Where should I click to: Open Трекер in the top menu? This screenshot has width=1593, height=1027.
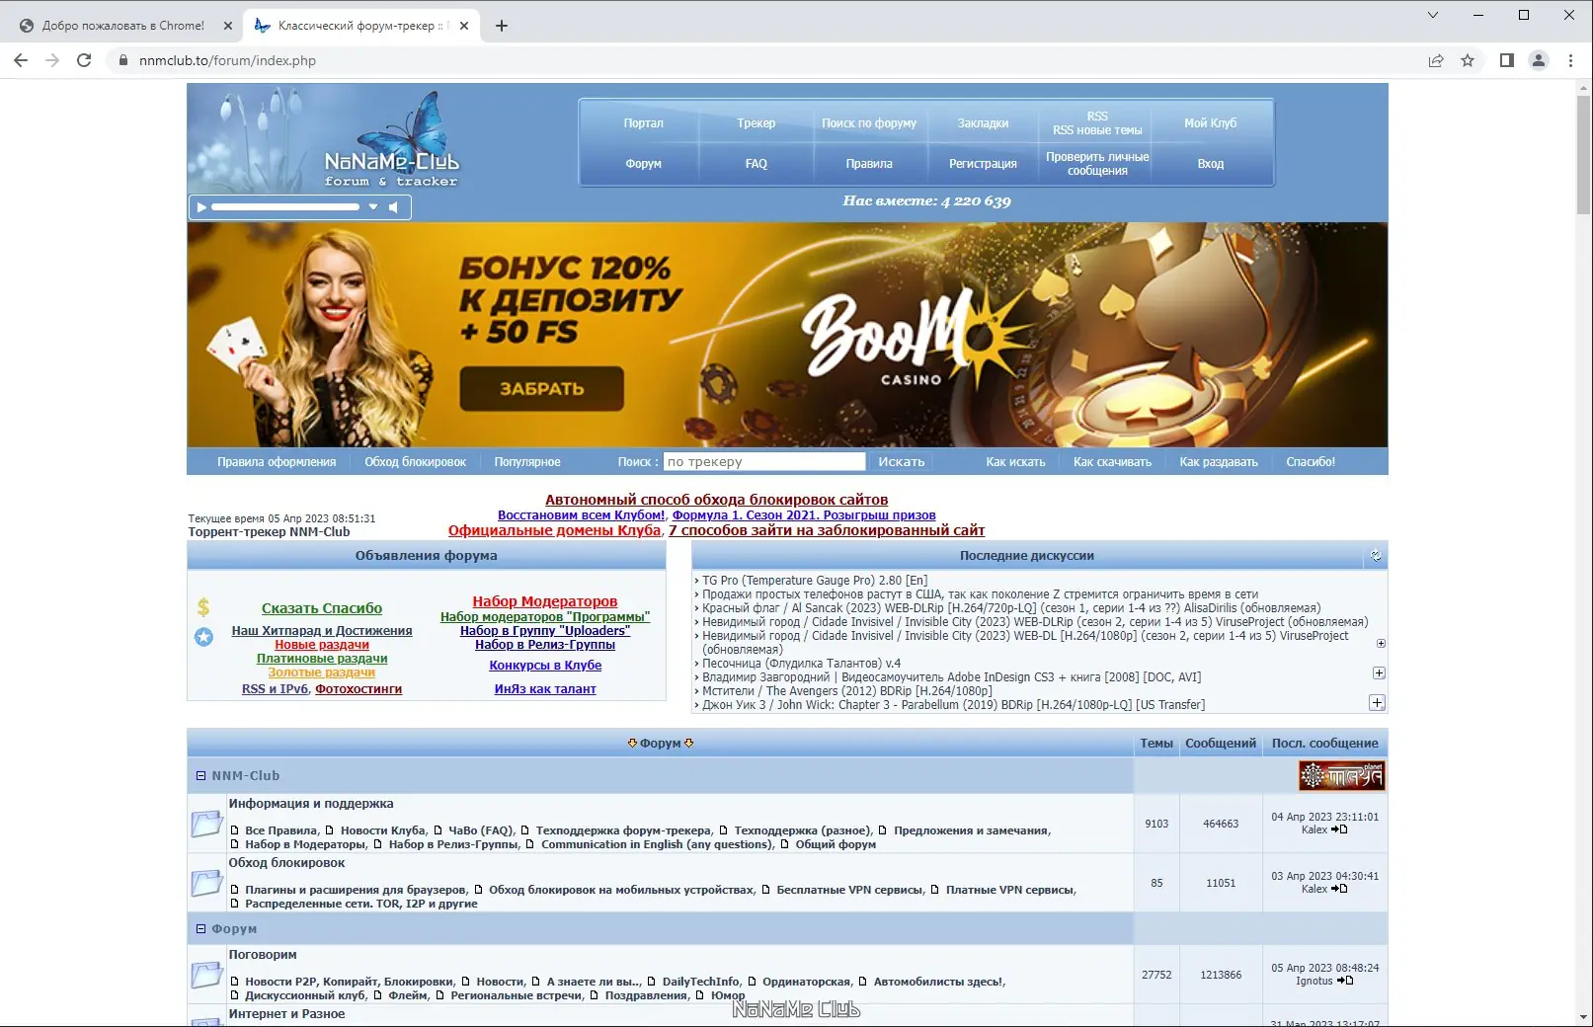click(756, 123)
